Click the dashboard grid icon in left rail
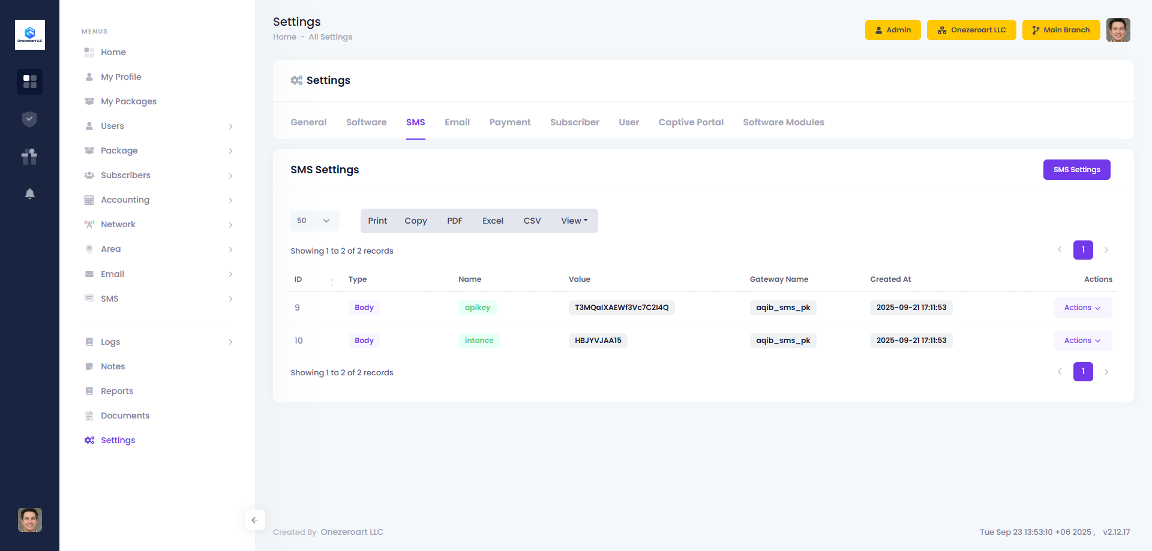 coord(29,82)
